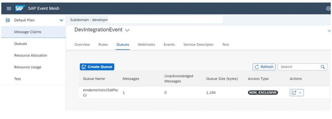Open Resource Usage from the sidebar

tap(28, 67)
